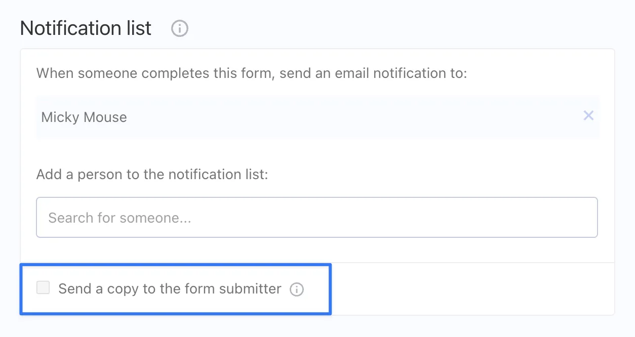
Task: Click the Add a person to the notification list label
Action: click(x=152, y=175)
